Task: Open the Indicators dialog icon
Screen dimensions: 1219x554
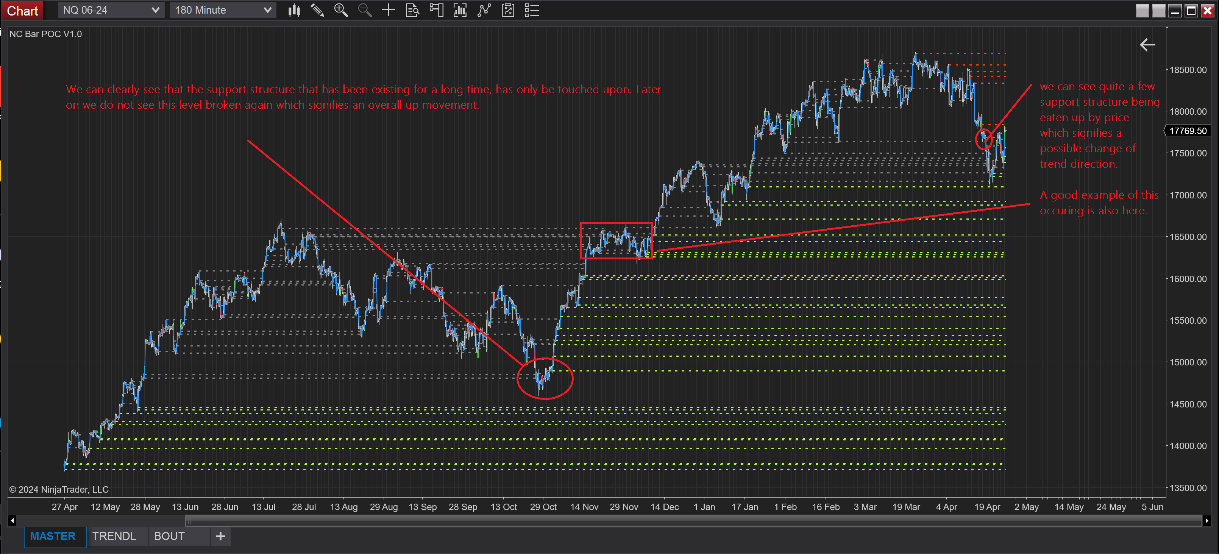Action: [x=484, y=10]
